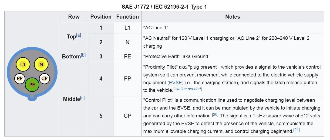The image size is (330, 140).
Task: Click the PE function cell
Action: tap(127, 57)
